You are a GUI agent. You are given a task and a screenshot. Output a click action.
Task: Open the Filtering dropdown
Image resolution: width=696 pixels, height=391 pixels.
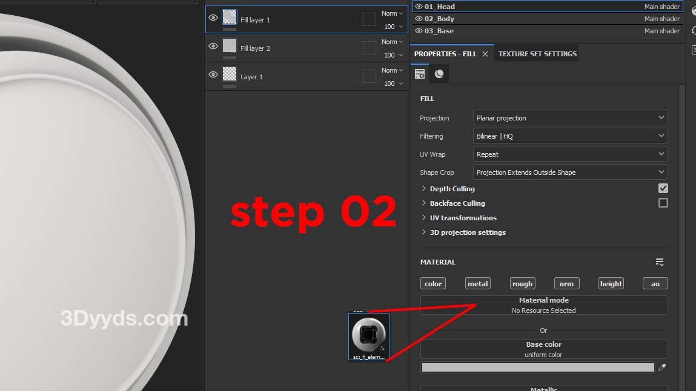coord(569,136)
